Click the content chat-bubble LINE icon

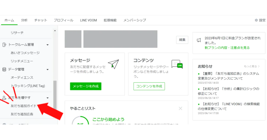[x=177, y=64]
